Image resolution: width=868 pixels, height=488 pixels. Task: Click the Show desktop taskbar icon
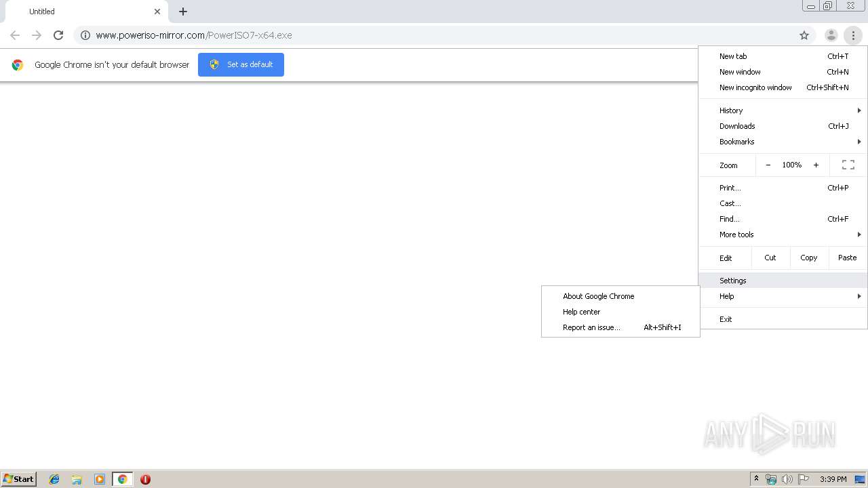pos(861,479)
